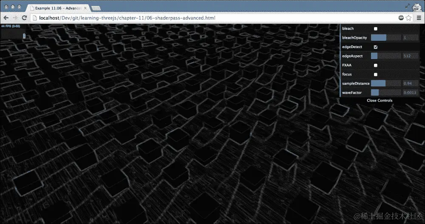Select the Example 11.06 Advanced tab

coord(58,8)
